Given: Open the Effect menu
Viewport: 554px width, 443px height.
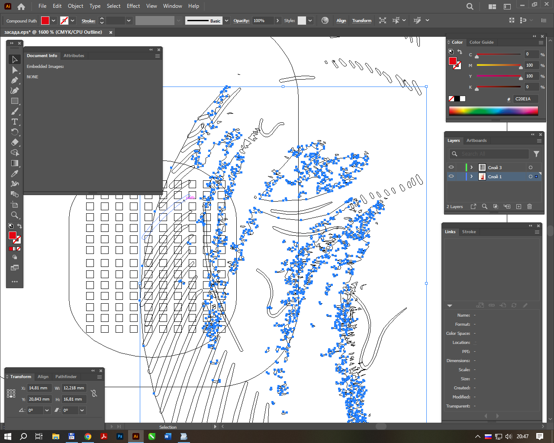Looking at the screenshot, I should (x=133, y=6).
